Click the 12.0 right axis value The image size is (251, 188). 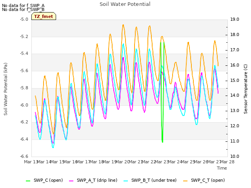click(x=235, y=126)
